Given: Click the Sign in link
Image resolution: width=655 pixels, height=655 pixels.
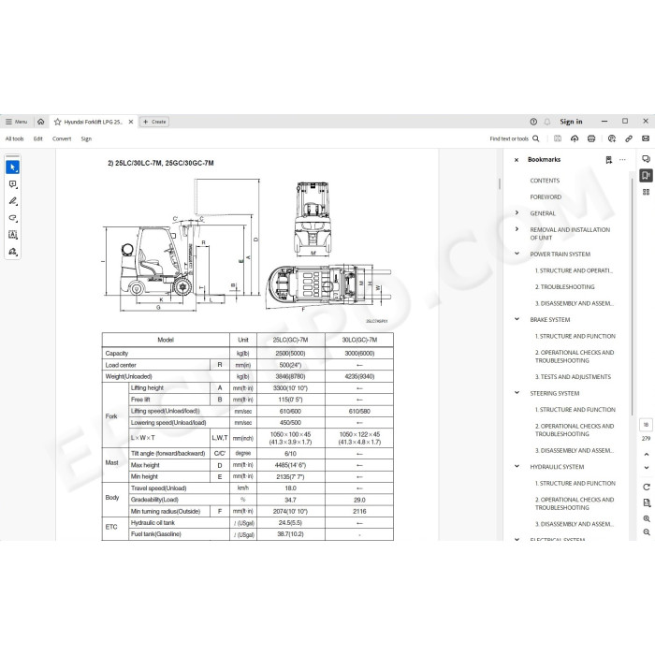Looking at the screenshot, I should click(x=571, y=122).
